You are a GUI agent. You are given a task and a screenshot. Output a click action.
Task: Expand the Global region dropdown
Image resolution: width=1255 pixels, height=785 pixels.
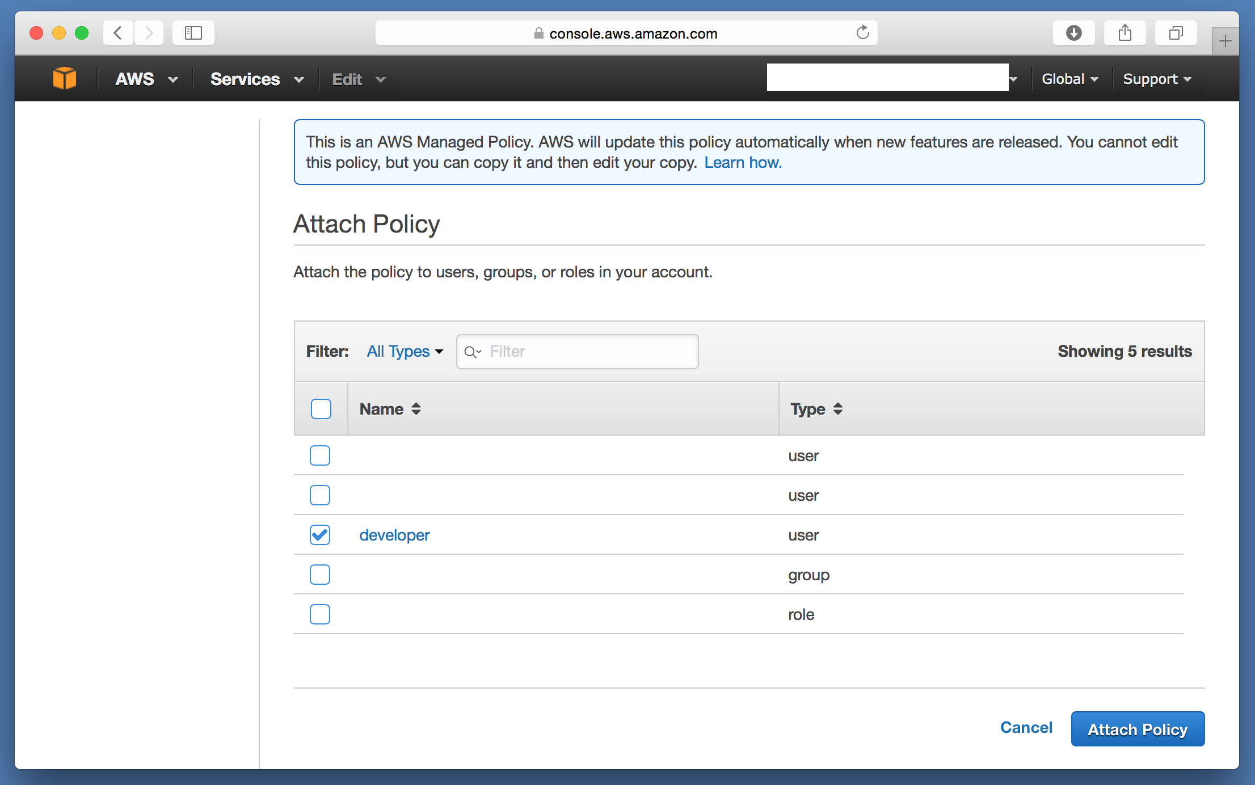point(1069,79)
